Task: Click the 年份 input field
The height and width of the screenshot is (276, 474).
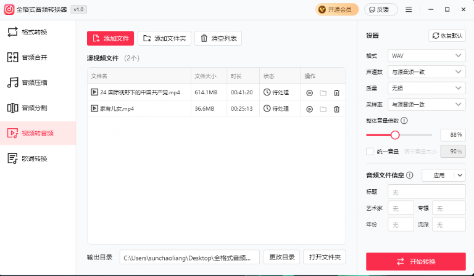Action: click(401, 224)
